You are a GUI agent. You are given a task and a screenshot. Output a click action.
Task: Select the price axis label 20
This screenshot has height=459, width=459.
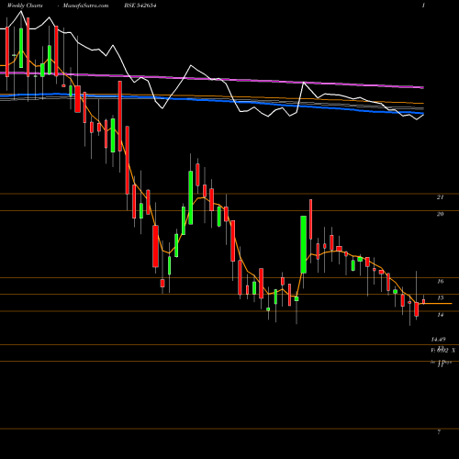pyautogui.click(x=440, y=214)
